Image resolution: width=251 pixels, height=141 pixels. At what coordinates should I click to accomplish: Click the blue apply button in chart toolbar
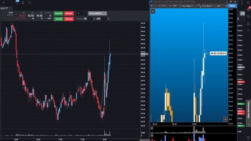point(233,6)
